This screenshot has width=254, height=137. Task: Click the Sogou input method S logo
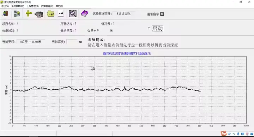pos(224,133)
